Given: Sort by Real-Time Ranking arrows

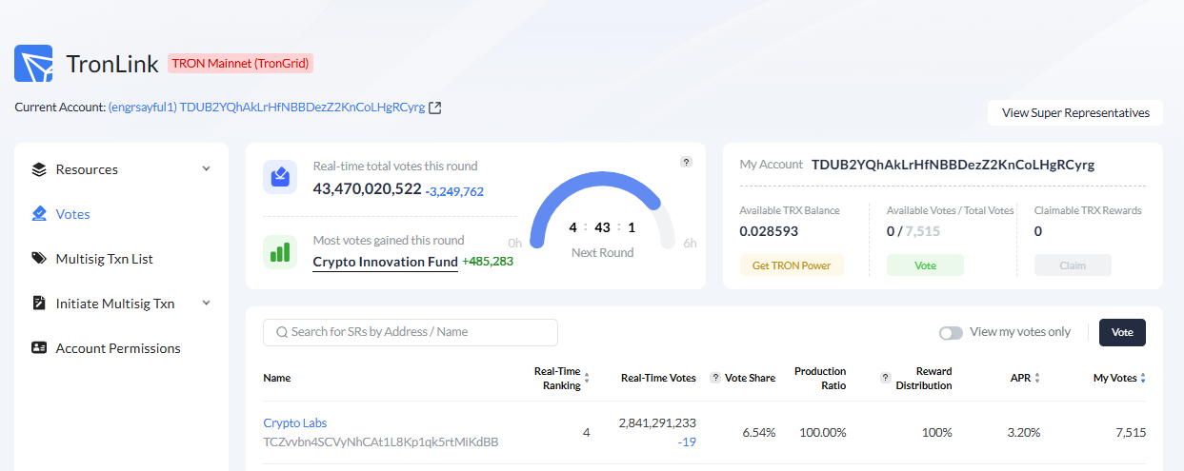Looking at the screenshot, I should (587, 378).
